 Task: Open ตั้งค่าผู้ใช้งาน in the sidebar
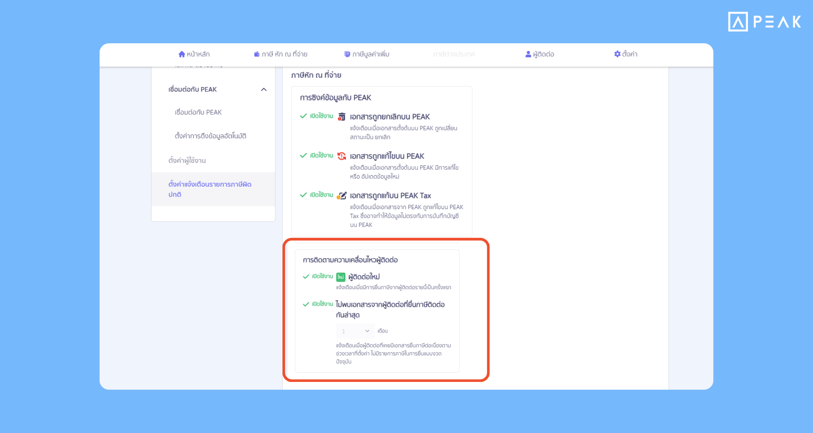pyautogui.click(x=187, y=160)
